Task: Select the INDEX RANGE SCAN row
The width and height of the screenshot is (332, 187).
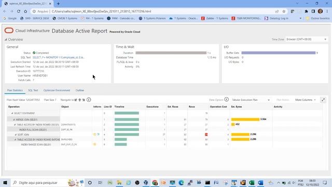Action: (36, 144)
